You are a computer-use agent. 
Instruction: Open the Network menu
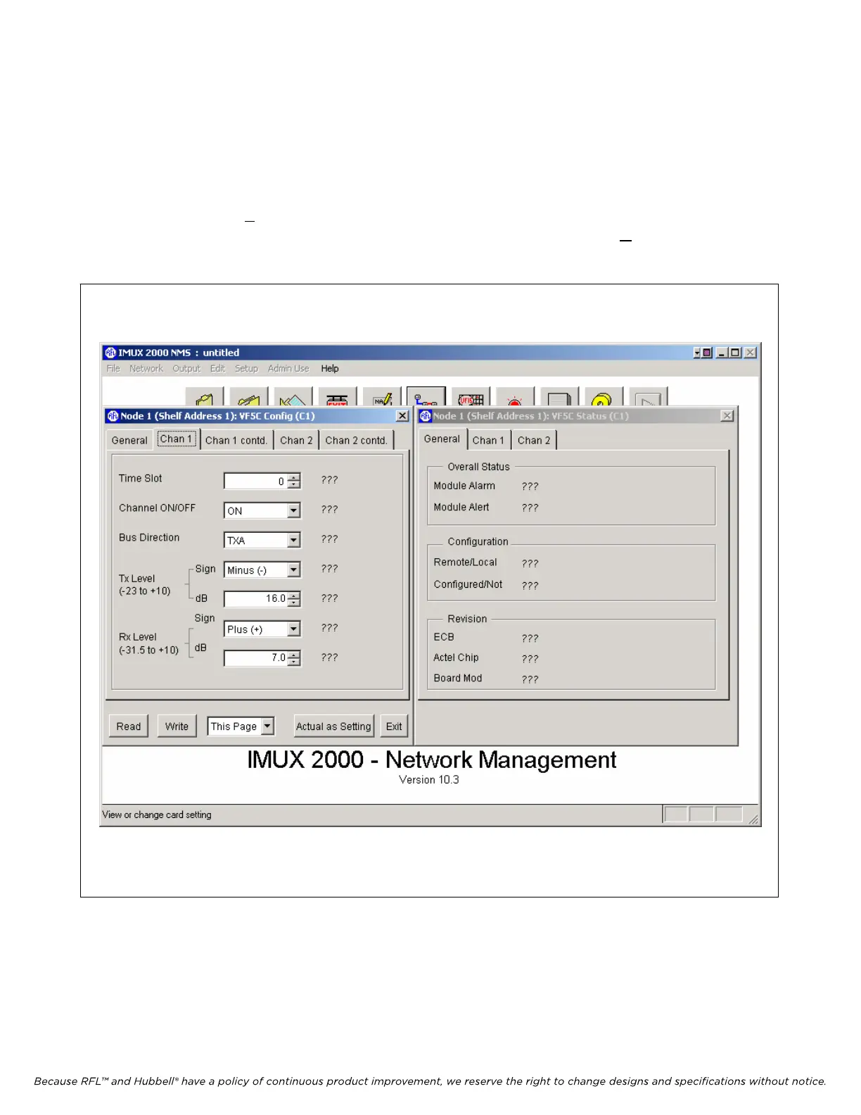[146, 368]
